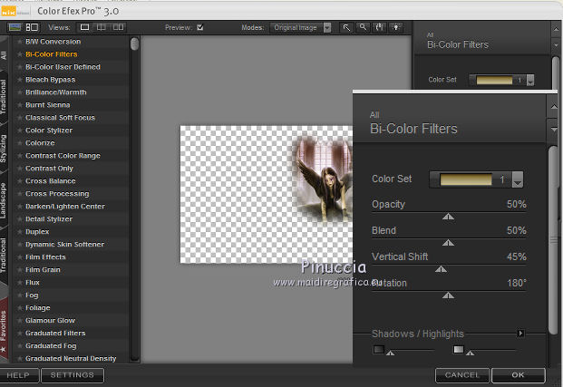
Task: Click the Vertical Shift slider handle
Action: pos(441,269)
